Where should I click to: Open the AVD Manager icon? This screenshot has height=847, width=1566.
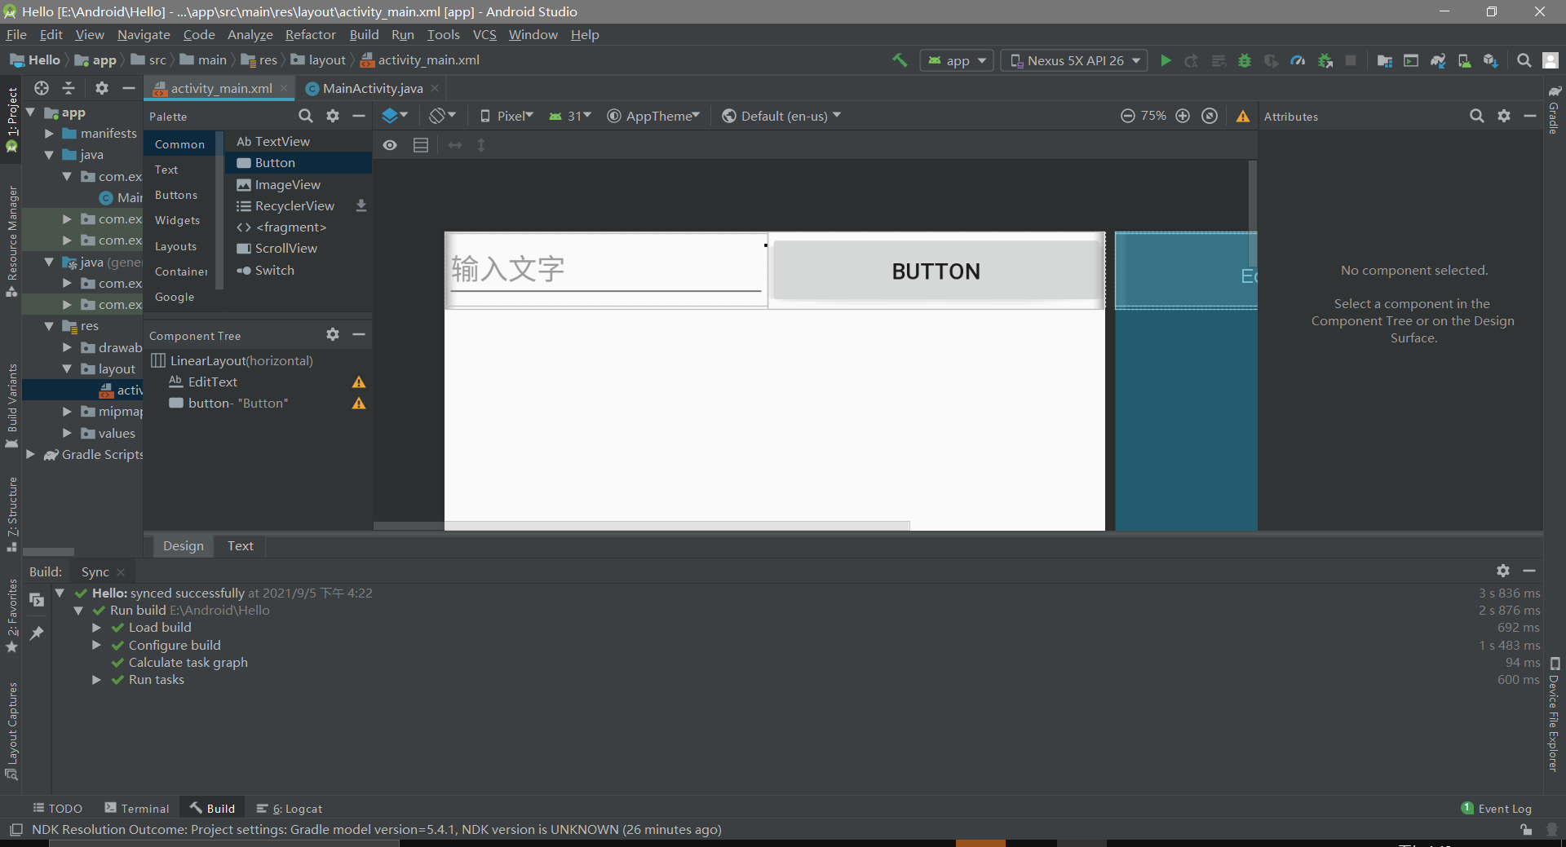[1464, 60]
